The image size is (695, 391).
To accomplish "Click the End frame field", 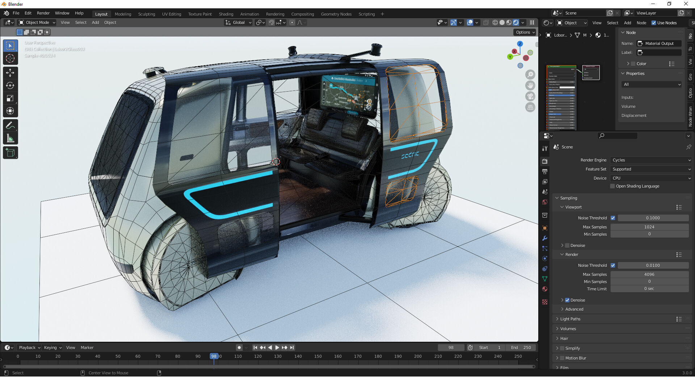I will [x=521, y=348].
